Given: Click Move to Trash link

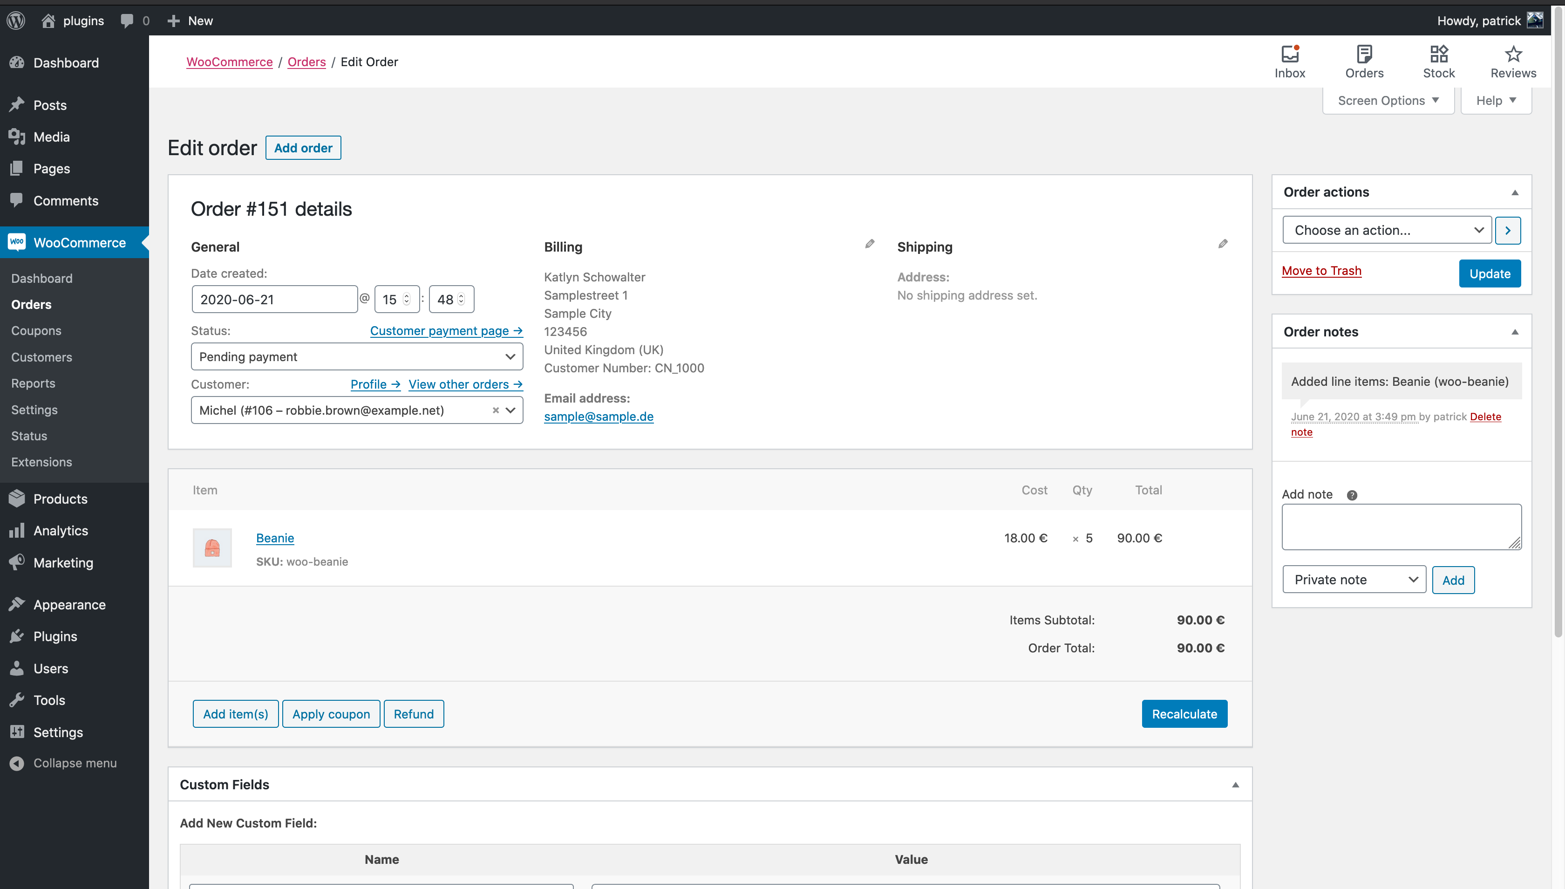Looking at the screenshot, I should coord(1321,271).
